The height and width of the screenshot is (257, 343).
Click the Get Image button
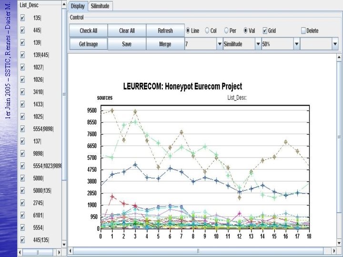pyautogui.click(x=89, y=44)
